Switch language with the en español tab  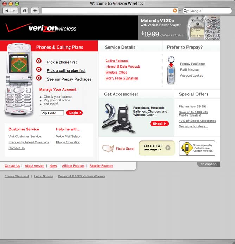click(209, 164)
